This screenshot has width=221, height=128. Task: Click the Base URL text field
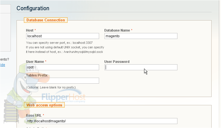click(x=102, y=121)
